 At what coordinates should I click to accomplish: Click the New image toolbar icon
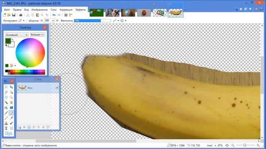pos(4,15)
